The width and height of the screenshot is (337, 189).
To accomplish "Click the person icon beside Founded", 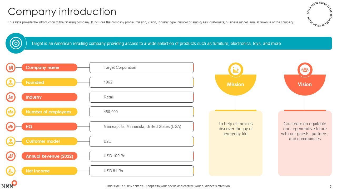I will click(x=11, y=82).
